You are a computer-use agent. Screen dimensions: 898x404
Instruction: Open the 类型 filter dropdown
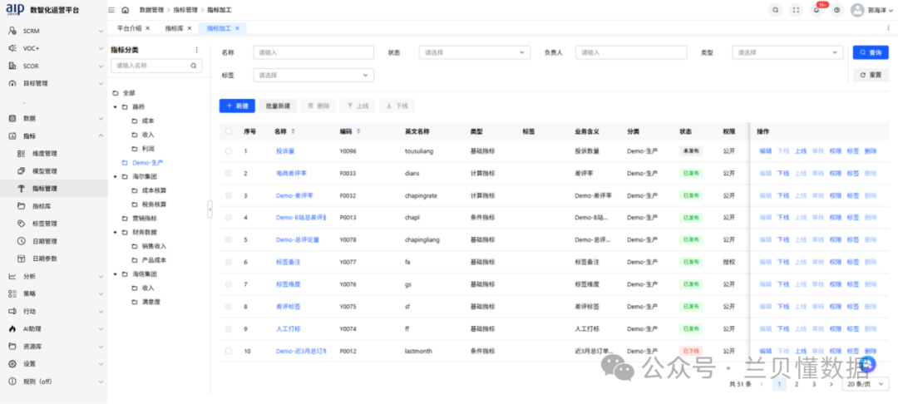pyautogui.click(x=787, y=52)
